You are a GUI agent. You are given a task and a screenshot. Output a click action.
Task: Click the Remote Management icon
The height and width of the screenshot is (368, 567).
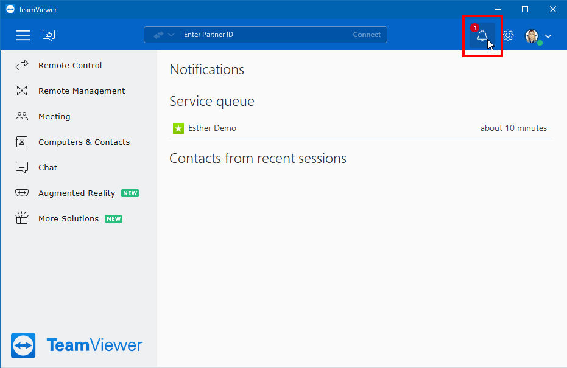pos(22,91)
